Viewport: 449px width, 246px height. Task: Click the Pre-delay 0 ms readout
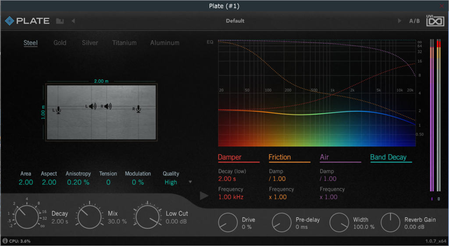(302, 227)
